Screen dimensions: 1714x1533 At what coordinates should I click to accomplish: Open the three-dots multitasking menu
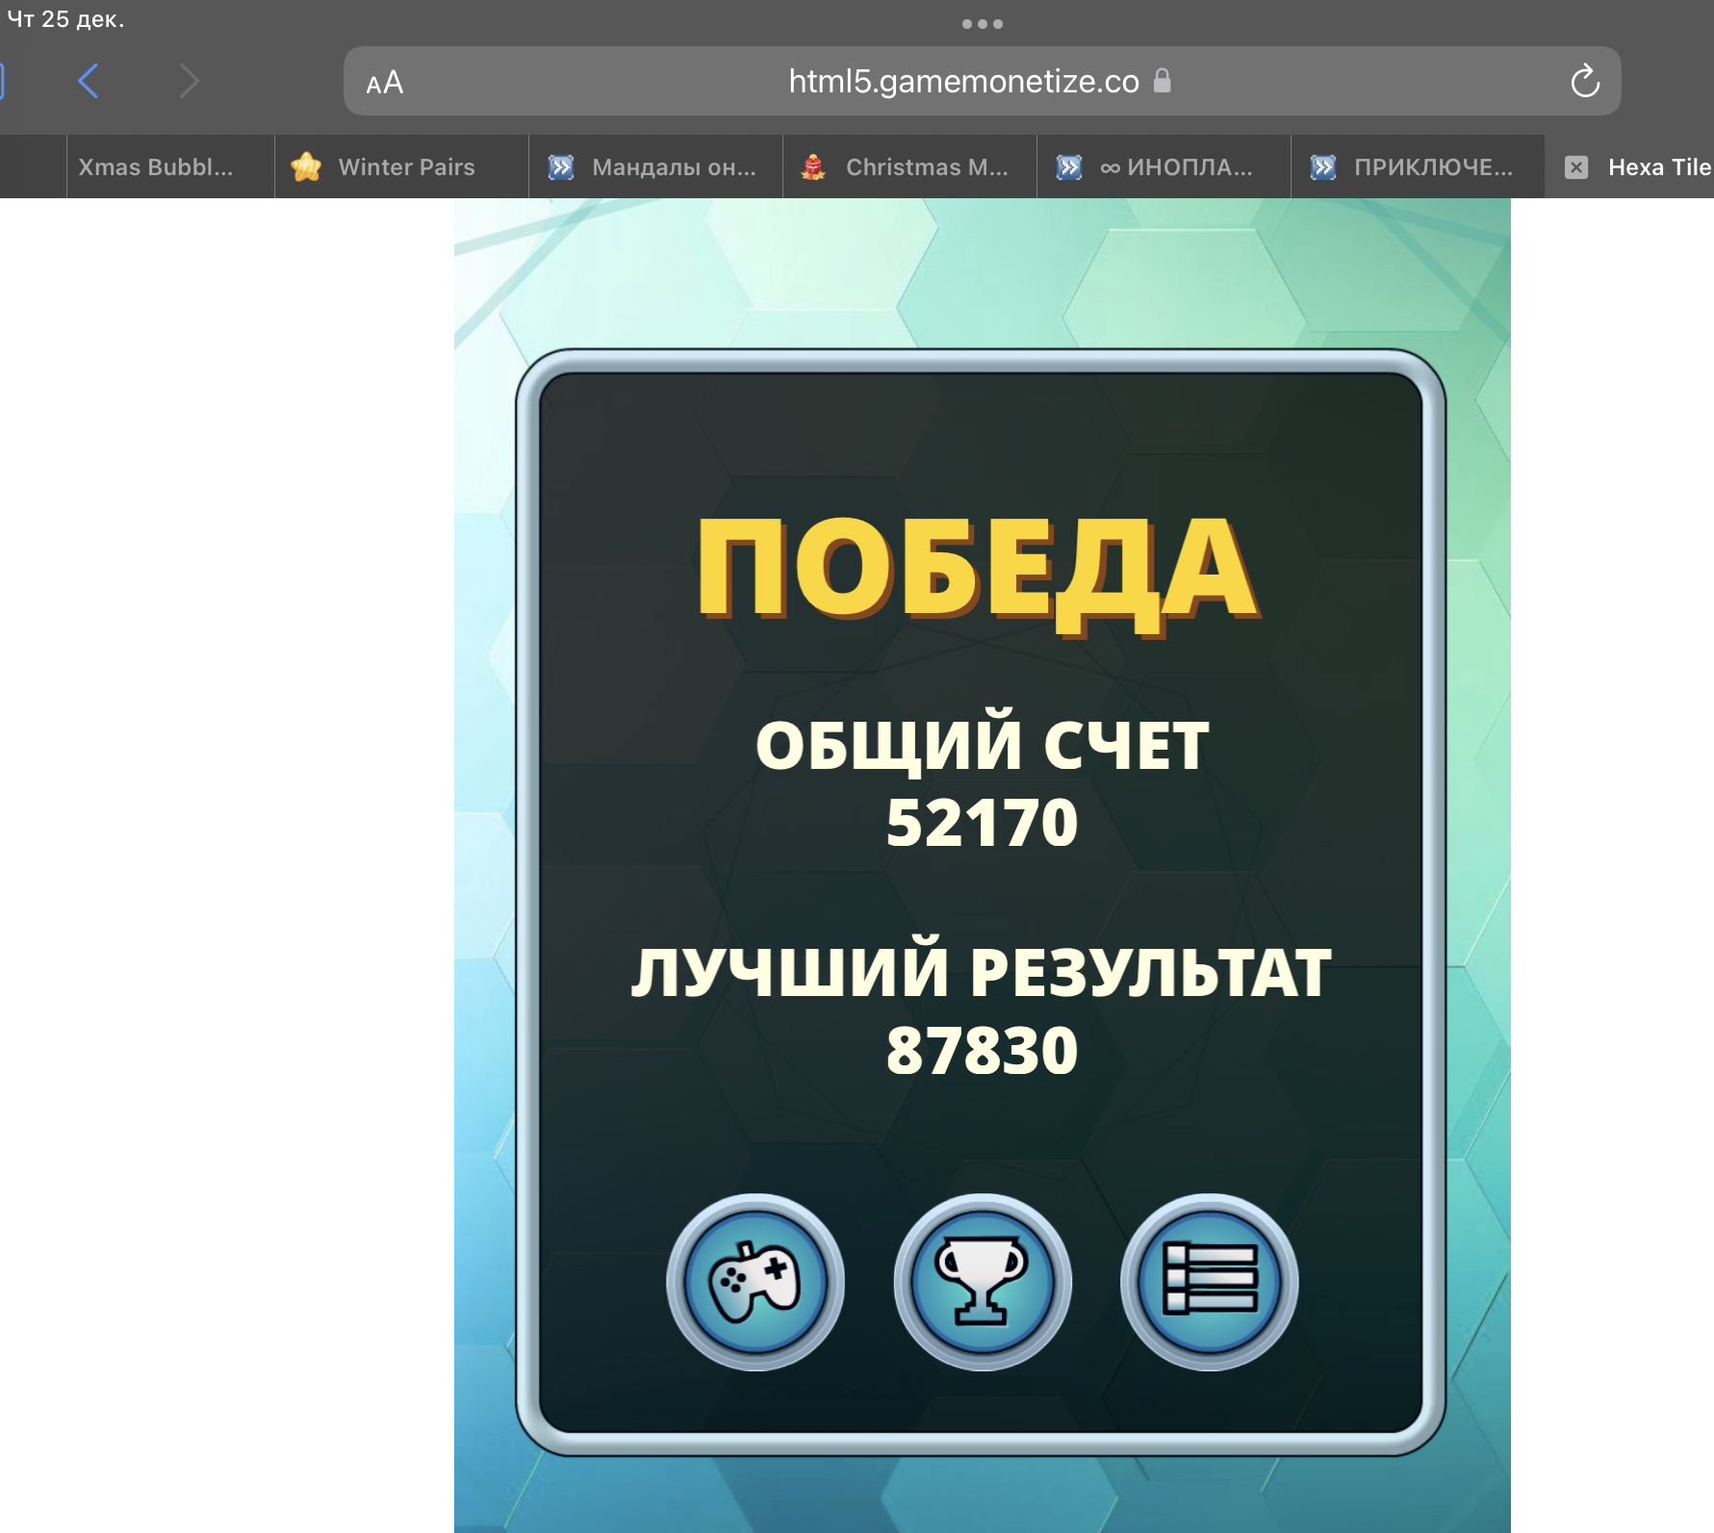pos(982,24)
